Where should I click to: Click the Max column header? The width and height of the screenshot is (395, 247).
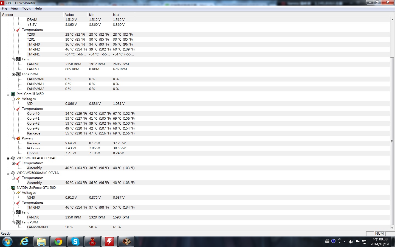coord(123,15)
